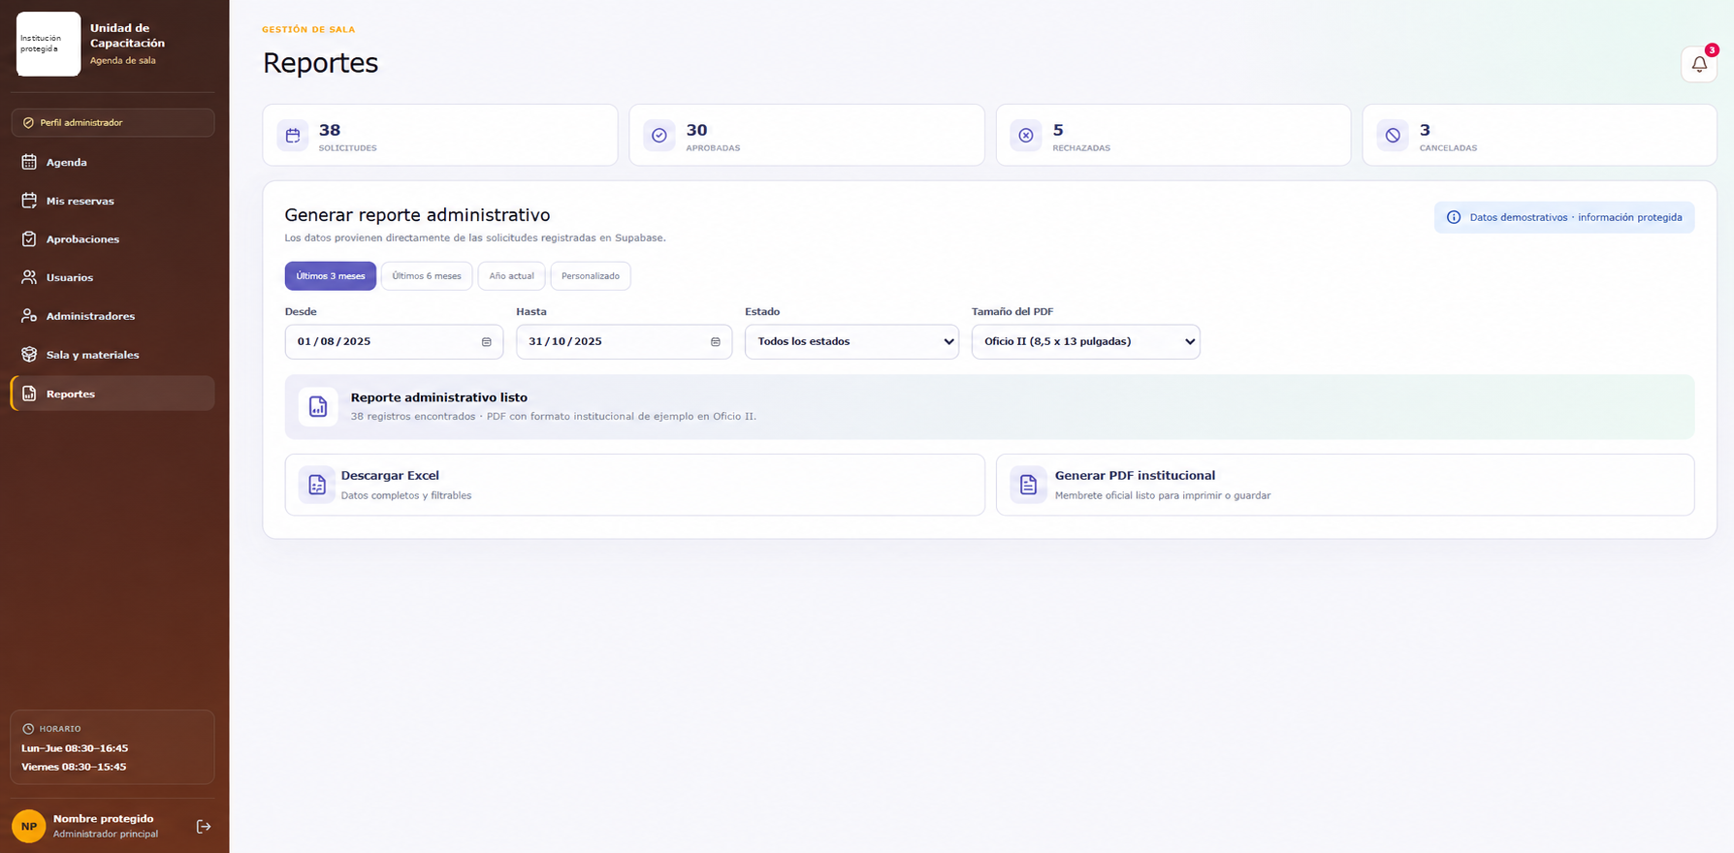This screenshot has height=853, width=1734.
Task: Click the Usuarios people icon
Action: pos(29,277)
